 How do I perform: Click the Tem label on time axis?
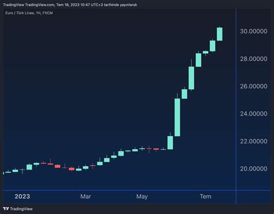[206, 197]
